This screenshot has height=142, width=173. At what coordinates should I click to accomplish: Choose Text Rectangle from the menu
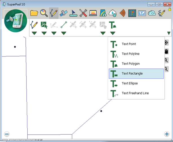click(x=136, y=74)
